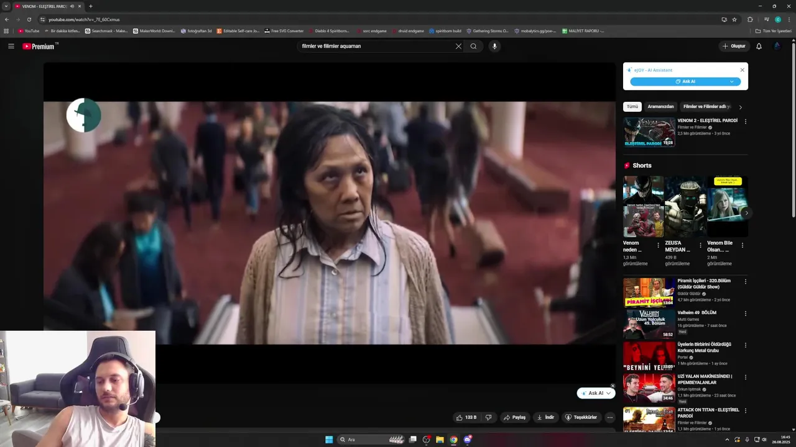Show hidden system tray icons
The height and width of the screenshot is (447, 796).
pyautogui.click(x=727, y=440)
